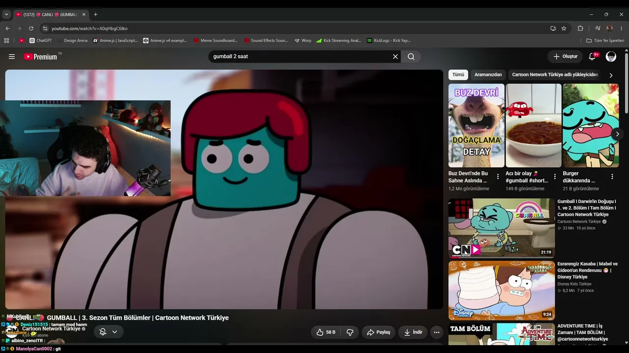
Task: Open the Meme Soundboard bookmark
Action: coord(216,41)
